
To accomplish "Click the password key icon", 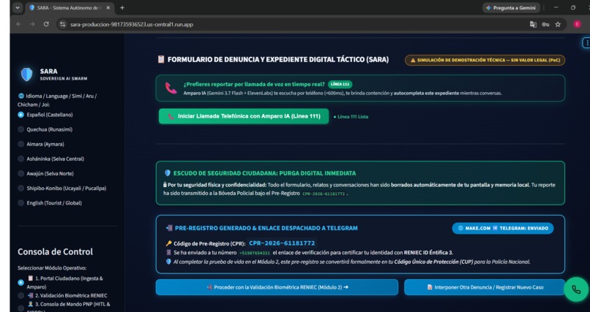I will (545, 24).
